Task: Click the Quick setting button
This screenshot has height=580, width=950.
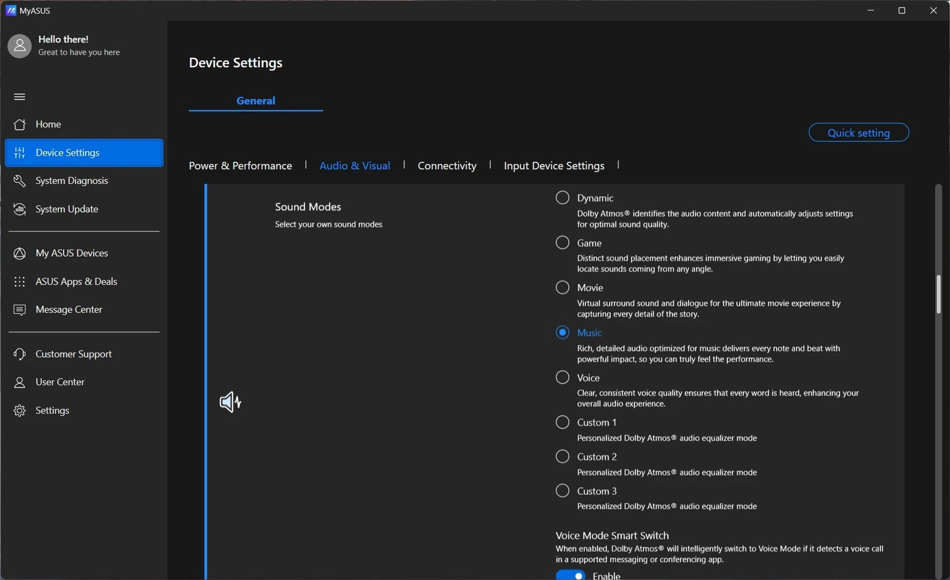Action: (858, 133)
